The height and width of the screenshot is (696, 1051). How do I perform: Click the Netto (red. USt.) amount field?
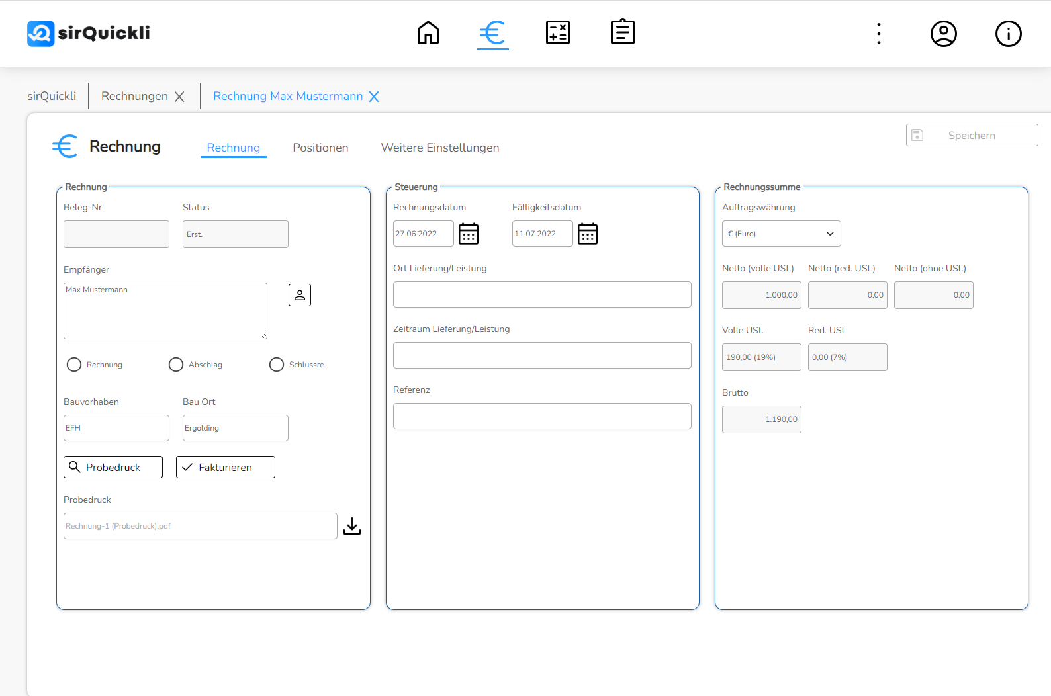[848, 295]
